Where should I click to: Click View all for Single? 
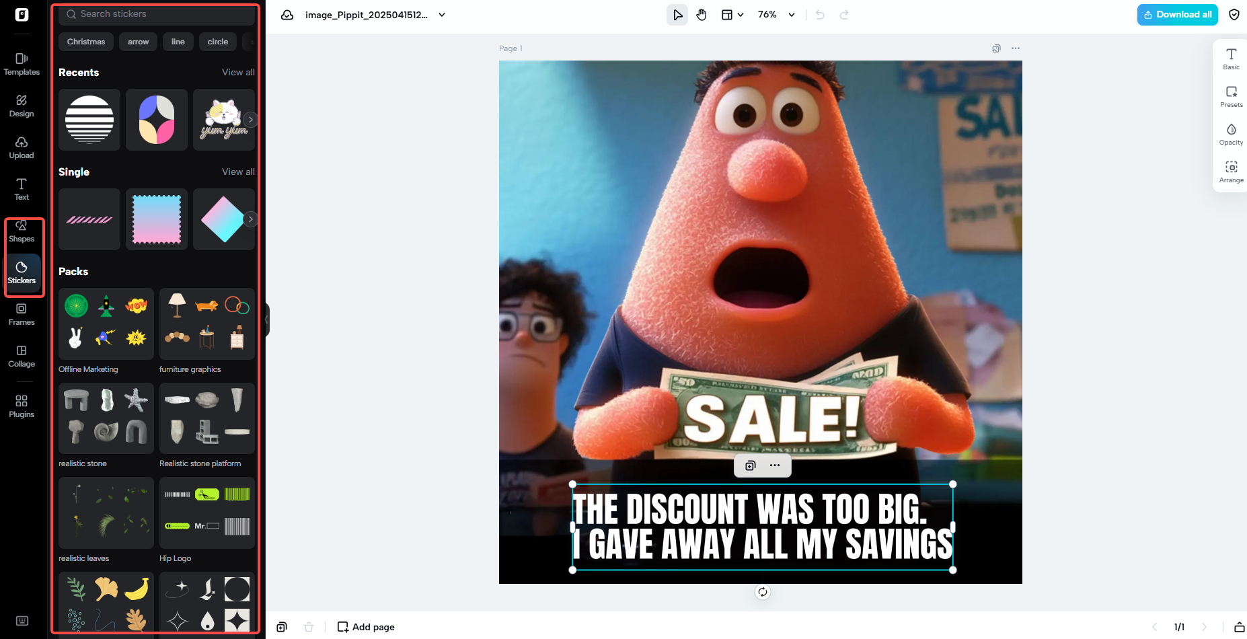click(x=238, y=172)
